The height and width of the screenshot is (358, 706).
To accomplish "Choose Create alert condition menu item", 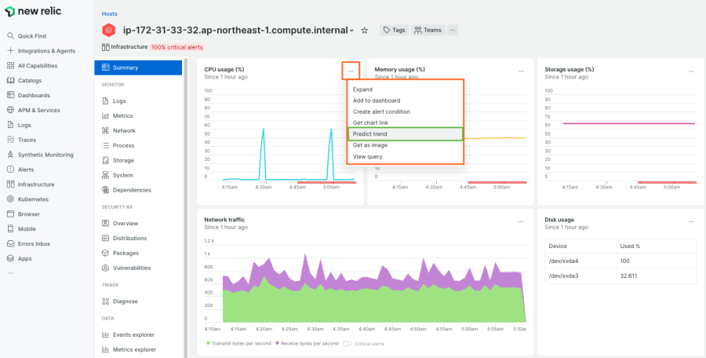I will point(406,111).
